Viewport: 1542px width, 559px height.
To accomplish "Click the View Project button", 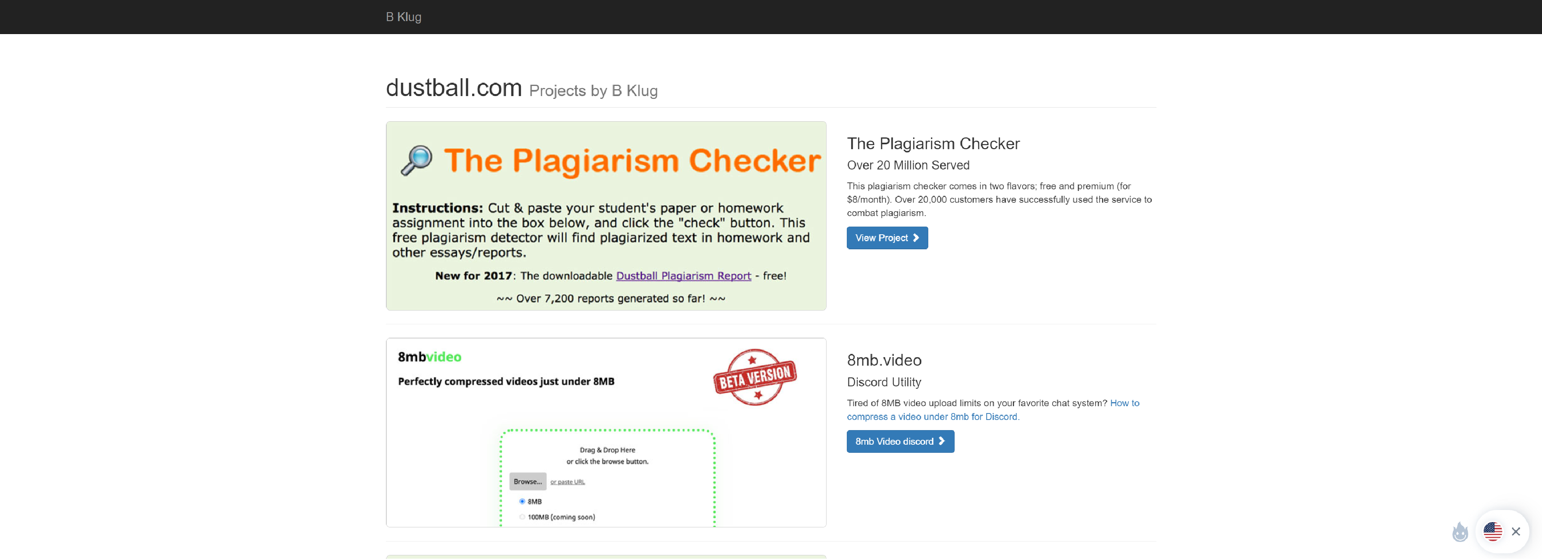I will [x=887, y=238].
